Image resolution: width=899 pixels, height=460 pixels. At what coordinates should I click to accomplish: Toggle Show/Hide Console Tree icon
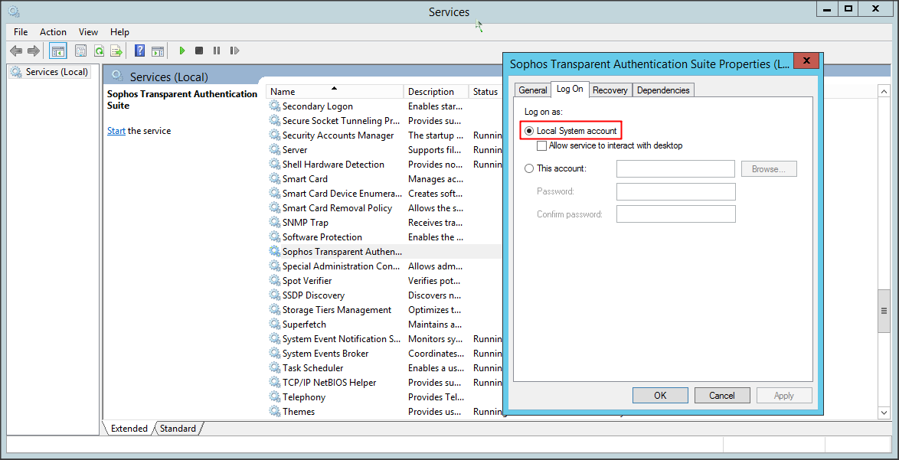[x=57, y=51]
